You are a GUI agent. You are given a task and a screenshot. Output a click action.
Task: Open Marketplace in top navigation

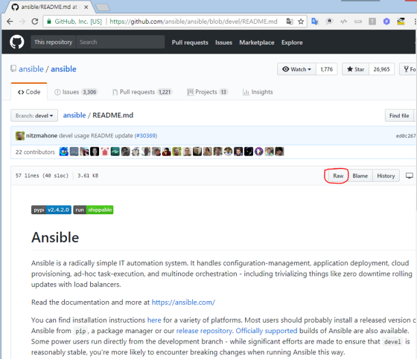point(257,42)
